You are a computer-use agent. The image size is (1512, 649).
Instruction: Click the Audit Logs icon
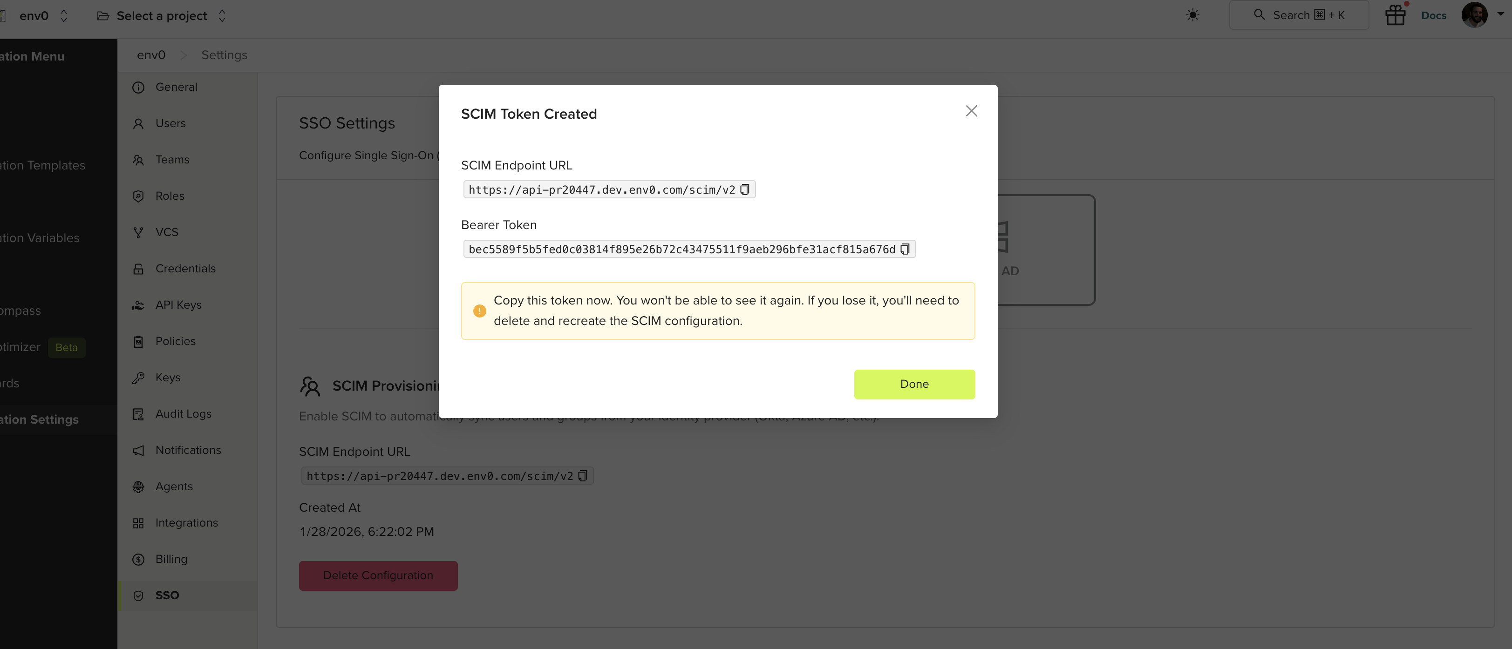(138, 414)
